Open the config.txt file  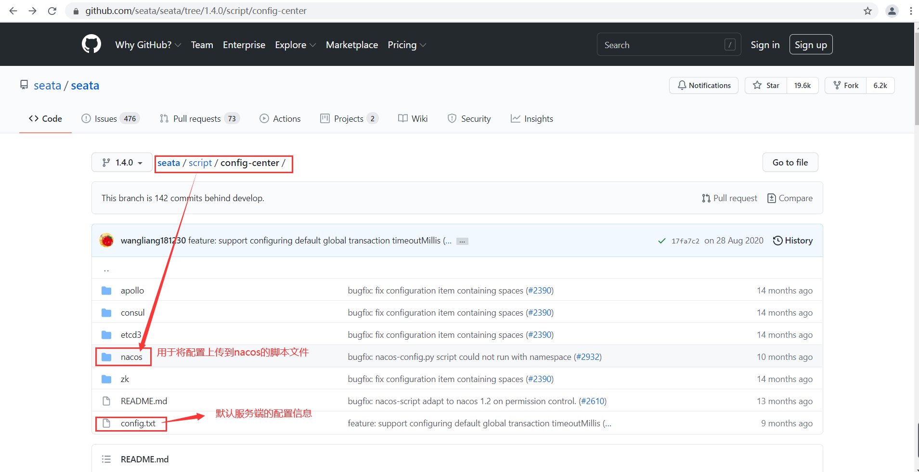point(138,423)
